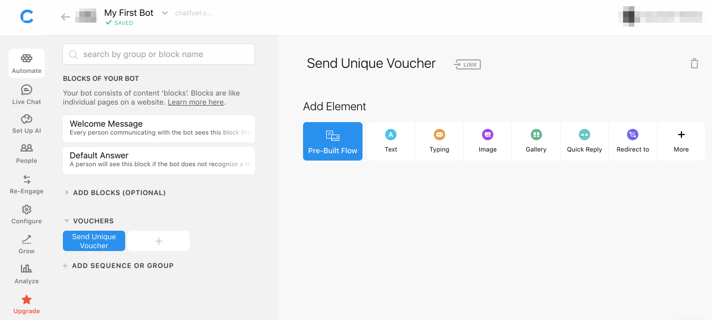This screenshot has width=712, height=320.
Task: Follow the 'Learn more here' link
Action: click(196, 102)
